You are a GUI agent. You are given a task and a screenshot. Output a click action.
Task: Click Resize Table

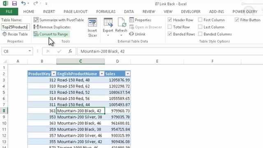pyautogui.click(x=15, y=34)
